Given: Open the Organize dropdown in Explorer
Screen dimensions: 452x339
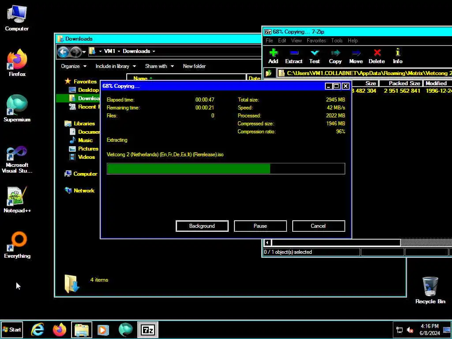Looking at the screenshot, I should coord(74,66).
